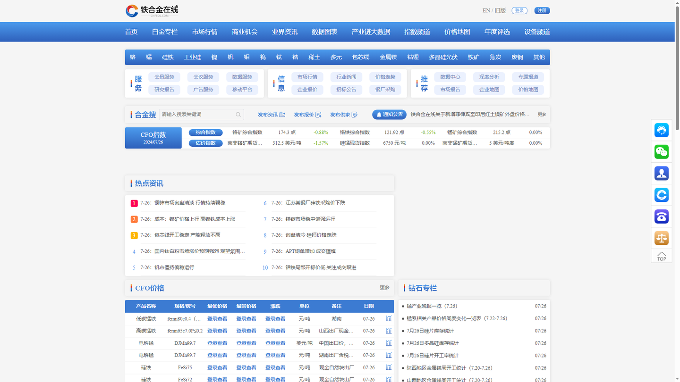This screenshot has width=680, height=382.
Task: Select the 稀土 category tab
Action: tap(314, 57)
